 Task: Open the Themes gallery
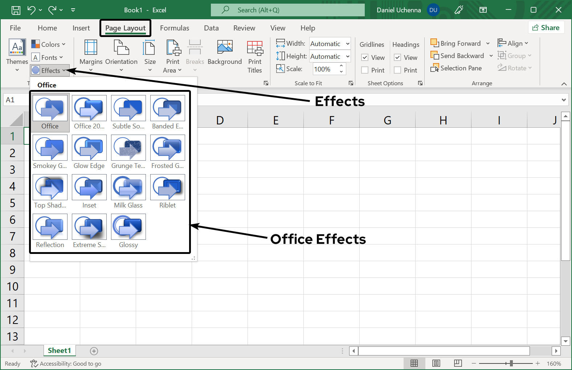pos(17,55)
